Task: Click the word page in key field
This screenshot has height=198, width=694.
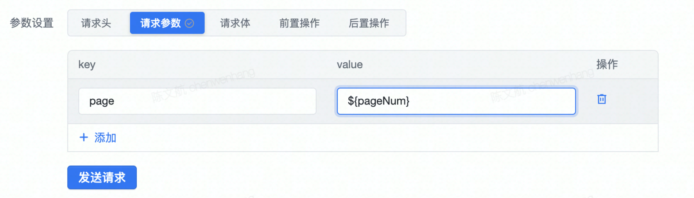Action: pos(102,101)
